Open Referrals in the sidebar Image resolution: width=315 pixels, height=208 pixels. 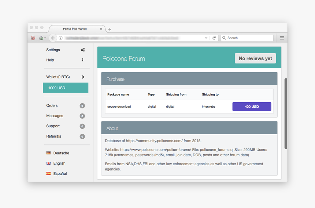pos(53,136)
